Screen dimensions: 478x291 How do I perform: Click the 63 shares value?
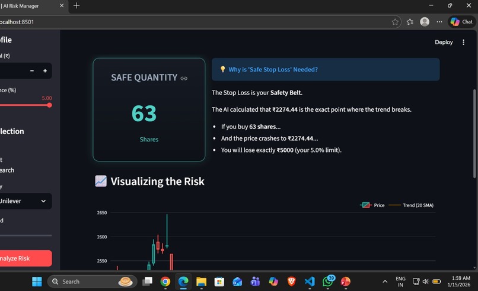pos(144,114)
